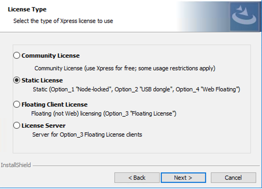Click the Community License free-usage description line
The width and height of the screenshot is (262, 189).
(x=125, y=68)
